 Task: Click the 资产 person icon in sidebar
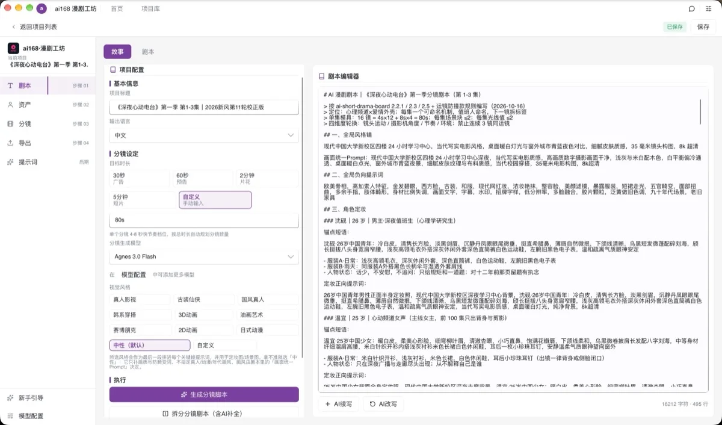click(10, 105)
